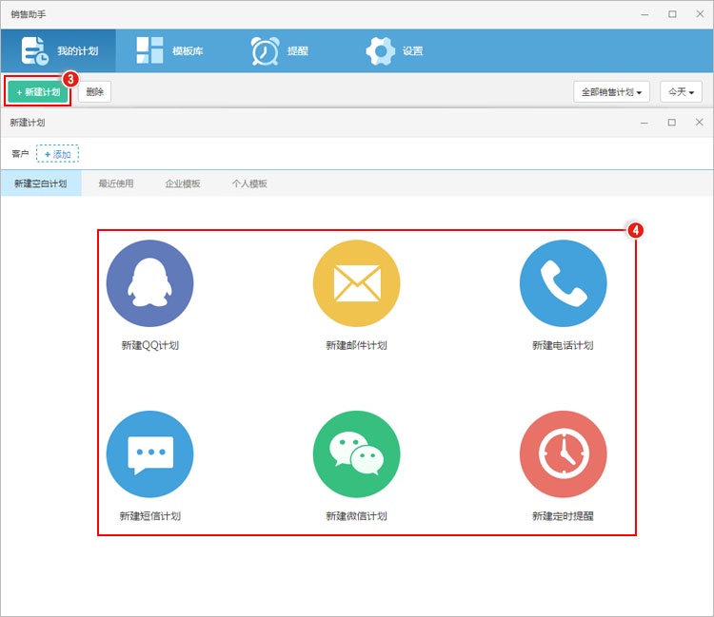The height and width of the screenshot is (617, 714).
Task: Click the blue phone icon
Action: tap(564, 283)
